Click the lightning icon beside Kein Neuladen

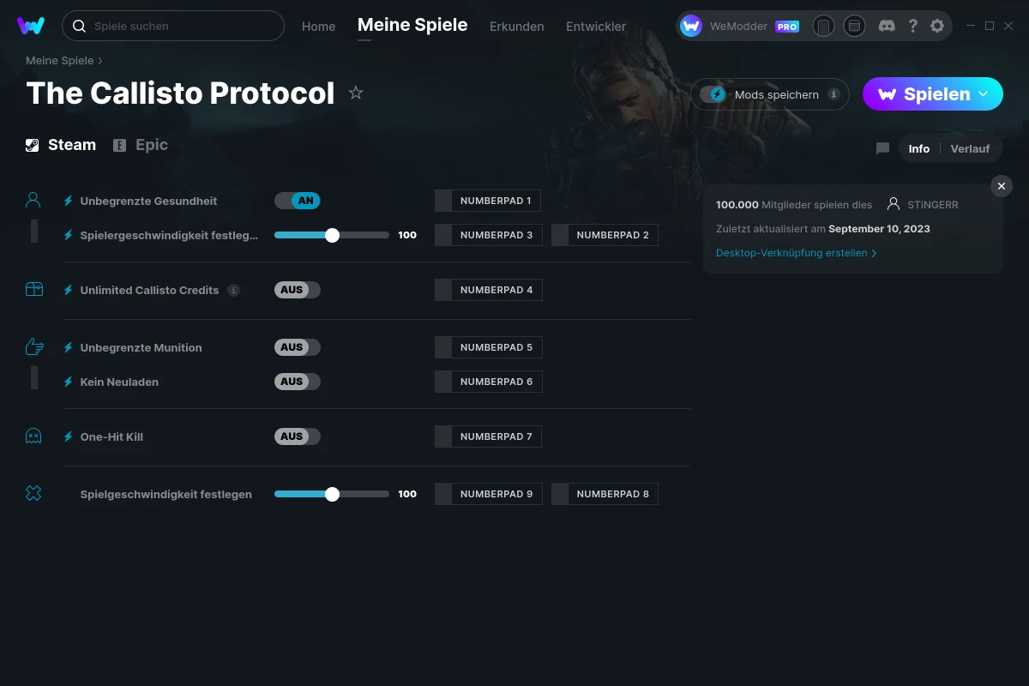[69, 382]
